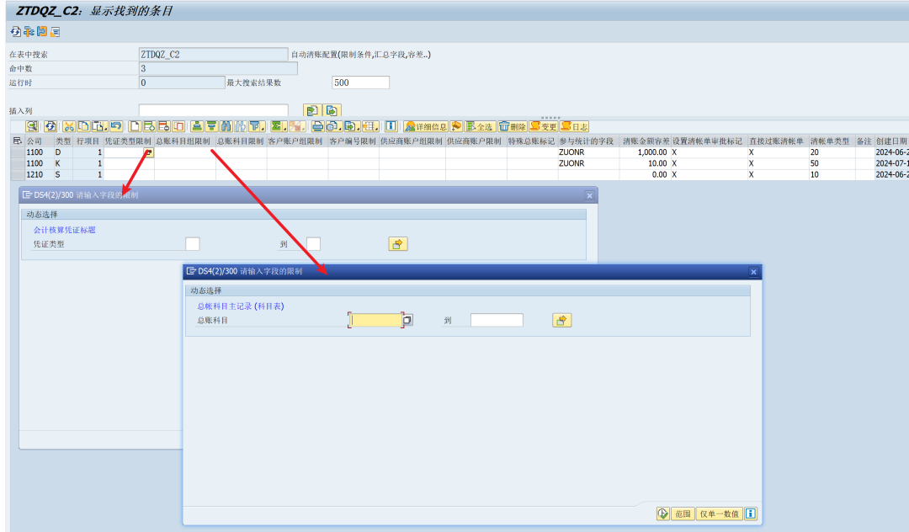The image size is (909, 532).
Task: Click the info icon at the front dialog bottom
Action: [x=750, y=513]
